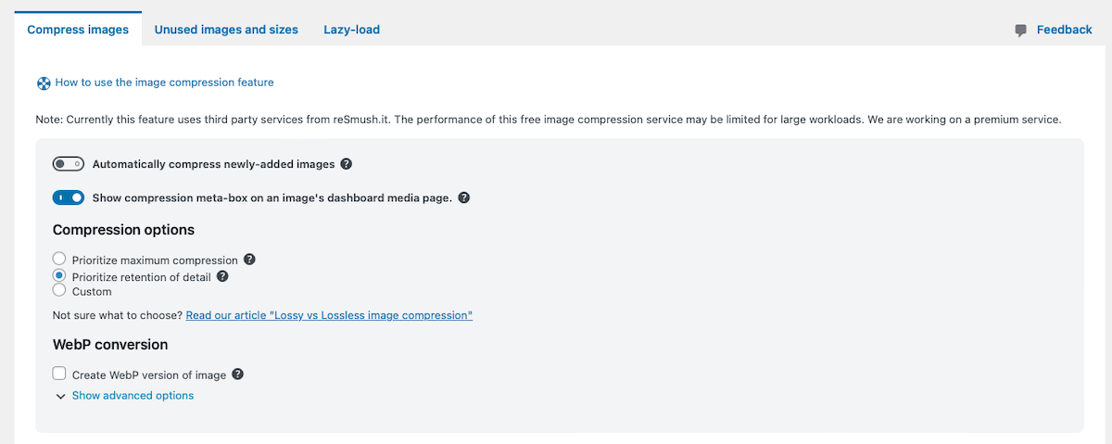Click the Feedback speech bubble icon

pyautogui.click(x=1021, y=31)
